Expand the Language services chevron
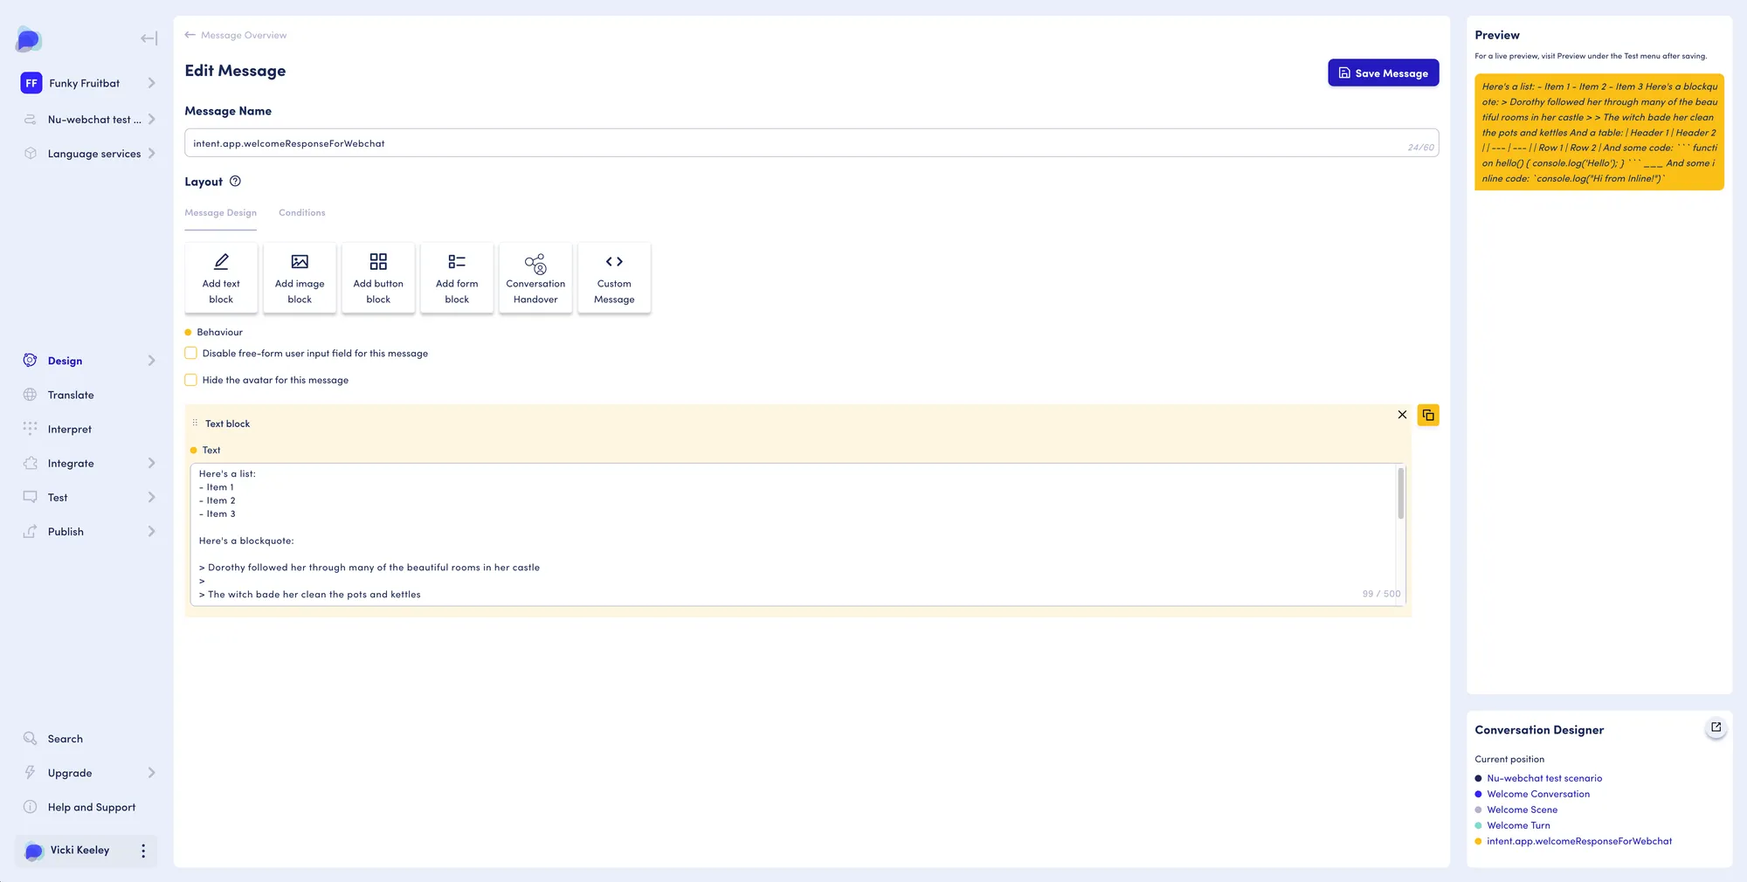1747x882 pixels. point(151,154)
